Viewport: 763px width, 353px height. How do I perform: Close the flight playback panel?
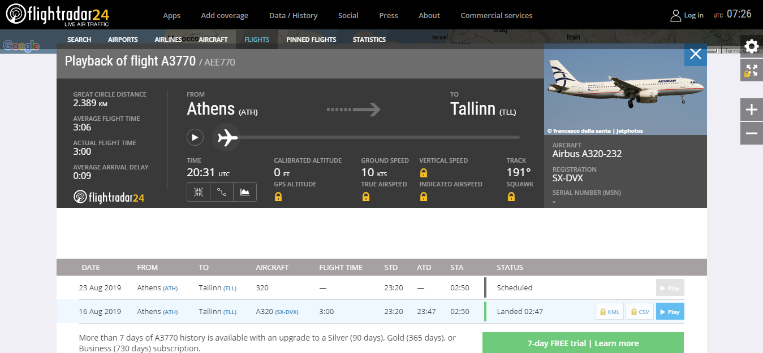[x=695, y=55]
